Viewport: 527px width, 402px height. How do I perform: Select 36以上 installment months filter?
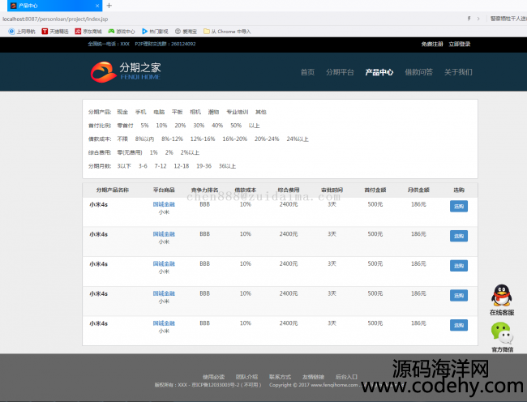[227, 166]
